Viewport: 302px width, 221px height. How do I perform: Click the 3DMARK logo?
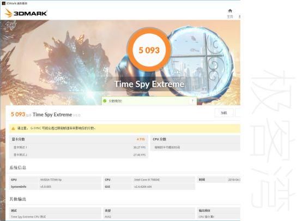click(x=26, y=13)
